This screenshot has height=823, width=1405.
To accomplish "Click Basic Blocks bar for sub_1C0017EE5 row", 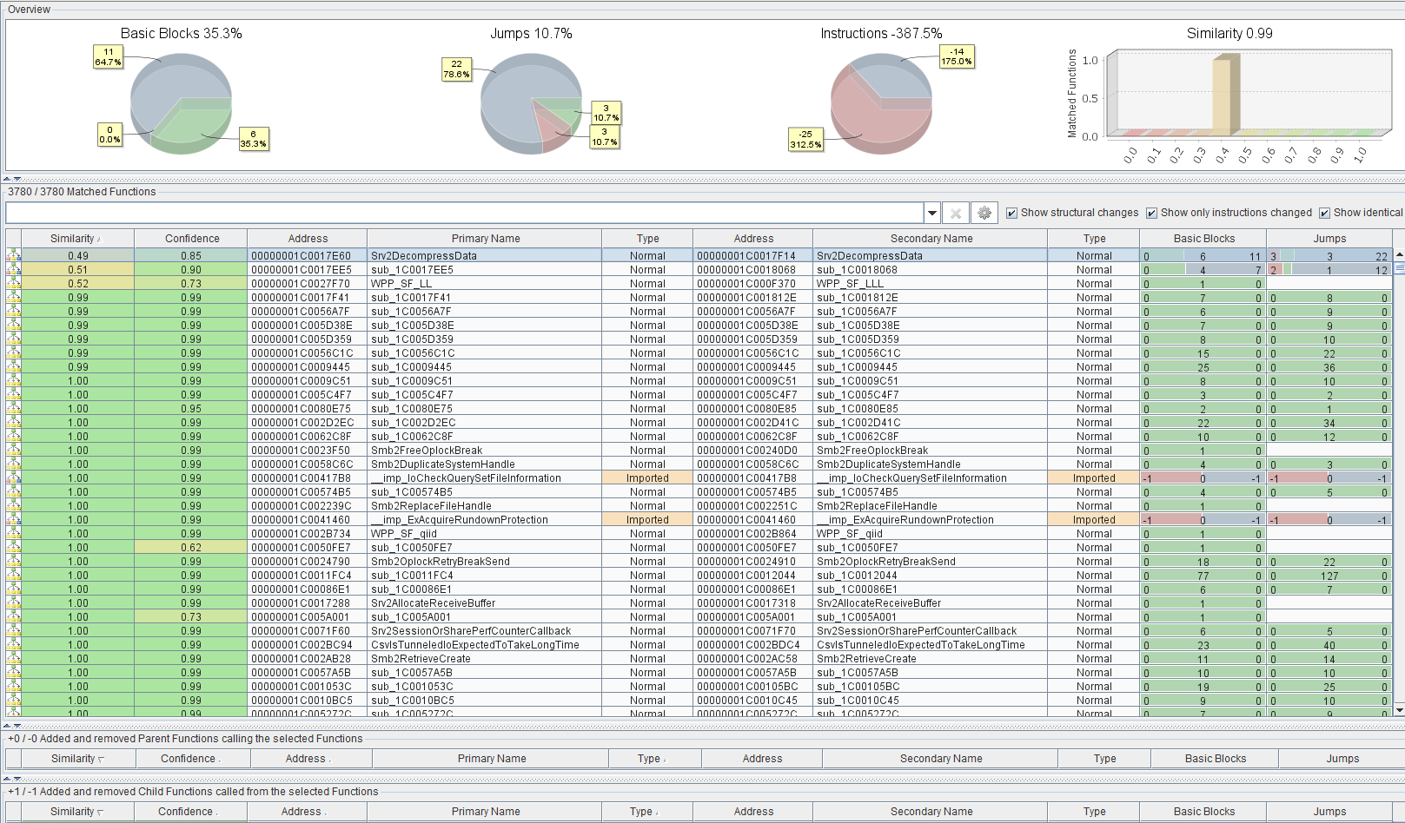I will [1203, 270].
